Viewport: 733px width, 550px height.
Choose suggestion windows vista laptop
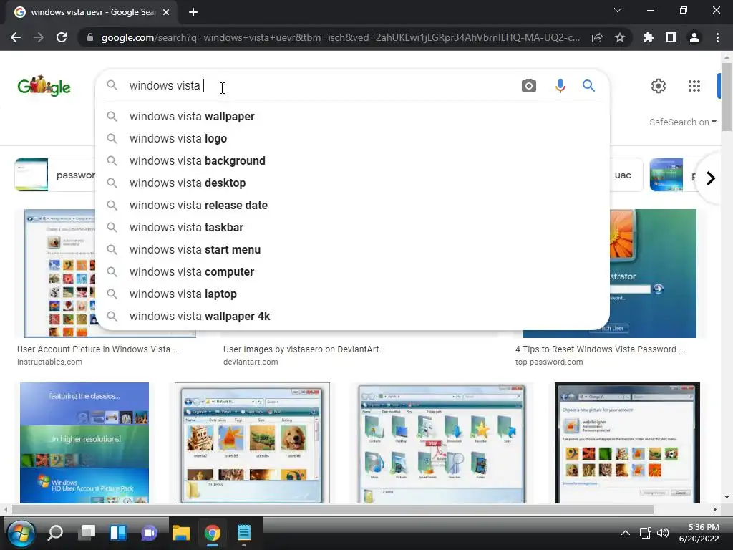[x=352, y=294]
